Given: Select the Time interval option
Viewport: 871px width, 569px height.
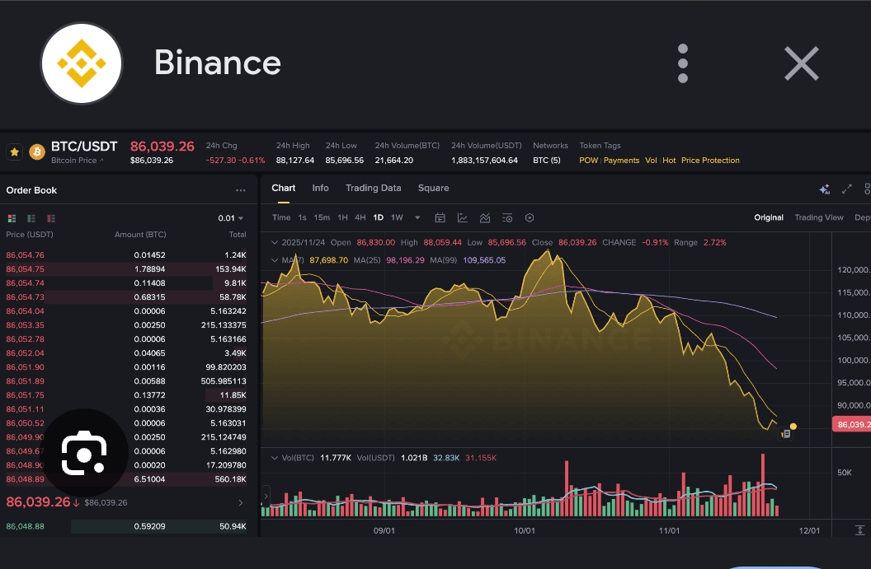Looking at the screenshot, I should (x=281, y=217).
